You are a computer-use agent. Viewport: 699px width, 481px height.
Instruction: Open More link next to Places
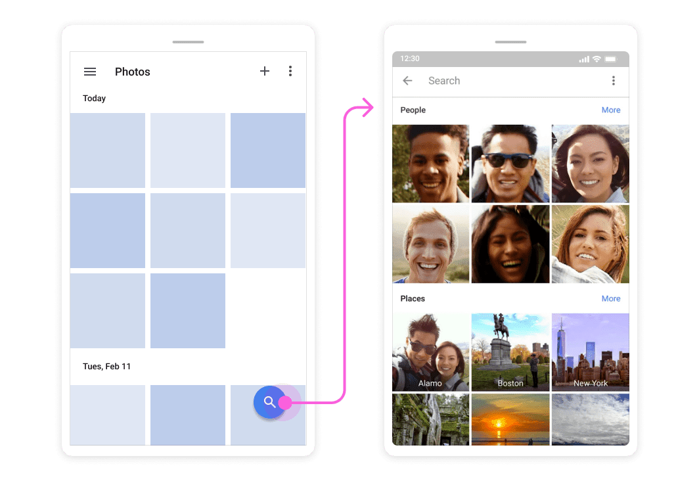611,299
